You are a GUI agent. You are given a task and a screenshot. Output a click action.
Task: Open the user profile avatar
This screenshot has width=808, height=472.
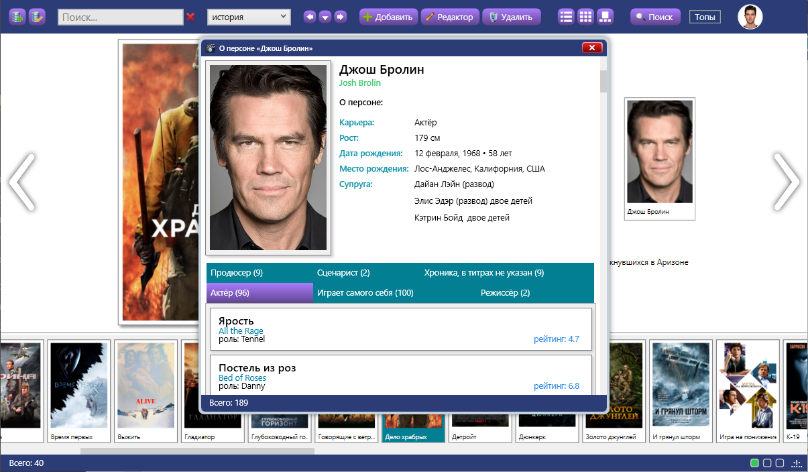pyautogui.click(x=750, y=17)
